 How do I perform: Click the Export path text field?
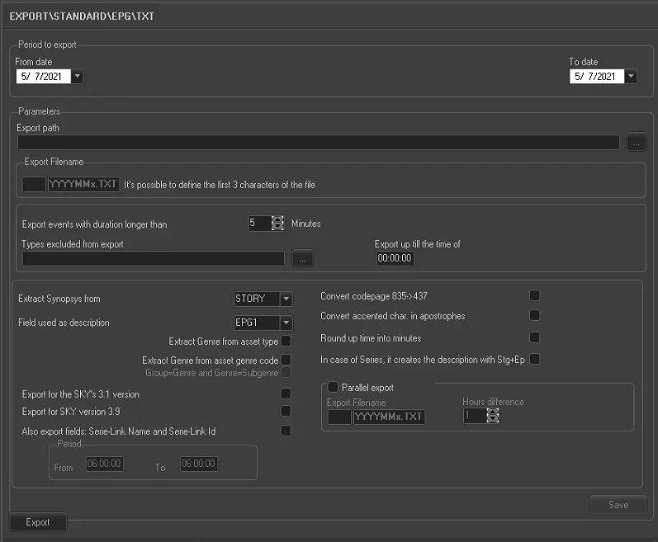coord(318,143)
